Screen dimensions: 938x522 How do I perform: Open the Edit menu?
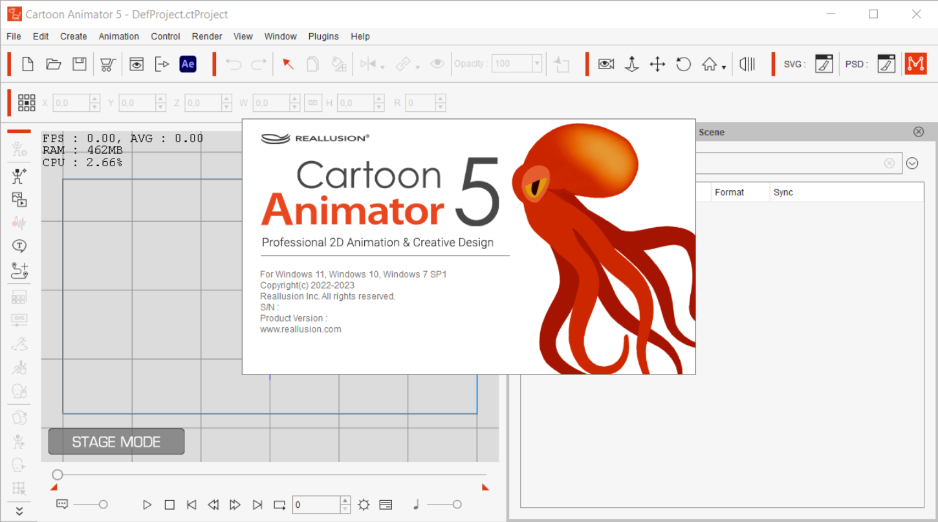coord(41,36)
